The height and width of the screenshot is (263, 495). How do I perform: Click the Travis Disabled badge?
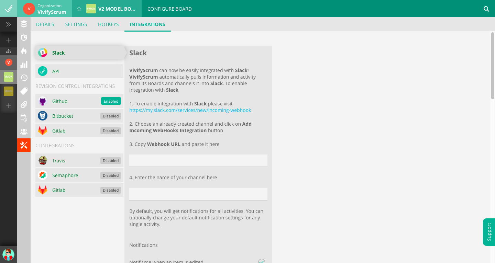[111, 161]
